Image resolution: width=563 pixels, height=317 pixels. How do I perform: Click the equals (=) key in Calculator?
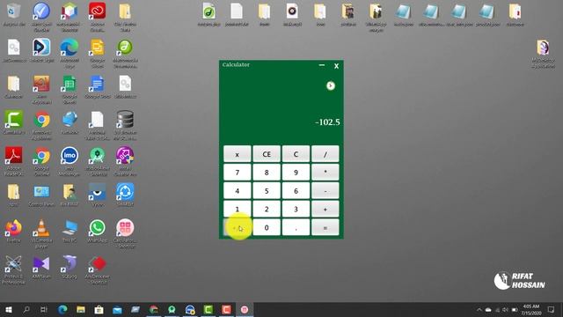tap(325, 227)
